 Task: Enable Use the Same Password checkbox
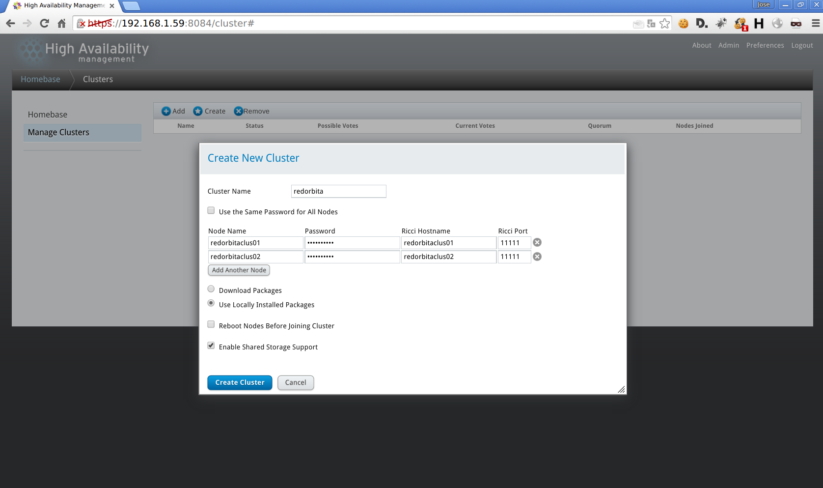[211, 211]
